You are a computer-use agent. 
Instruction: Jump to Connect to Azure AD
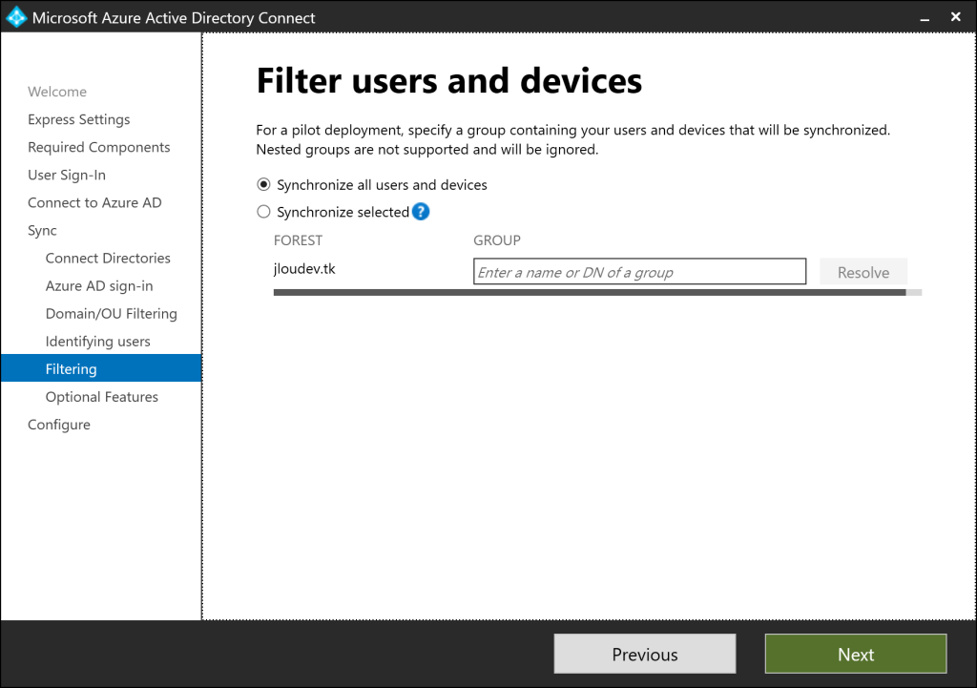94,202
